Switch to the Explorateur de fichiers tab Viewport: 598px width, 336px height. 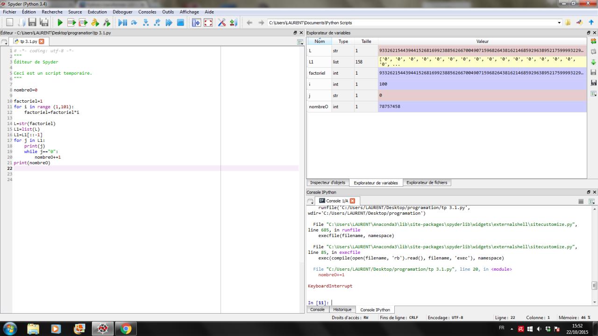tap(427, 182)
